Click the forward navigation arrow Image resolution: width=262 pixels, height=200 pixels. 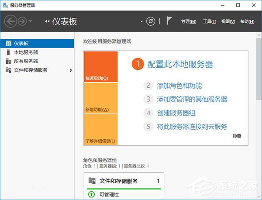[22, 21]
